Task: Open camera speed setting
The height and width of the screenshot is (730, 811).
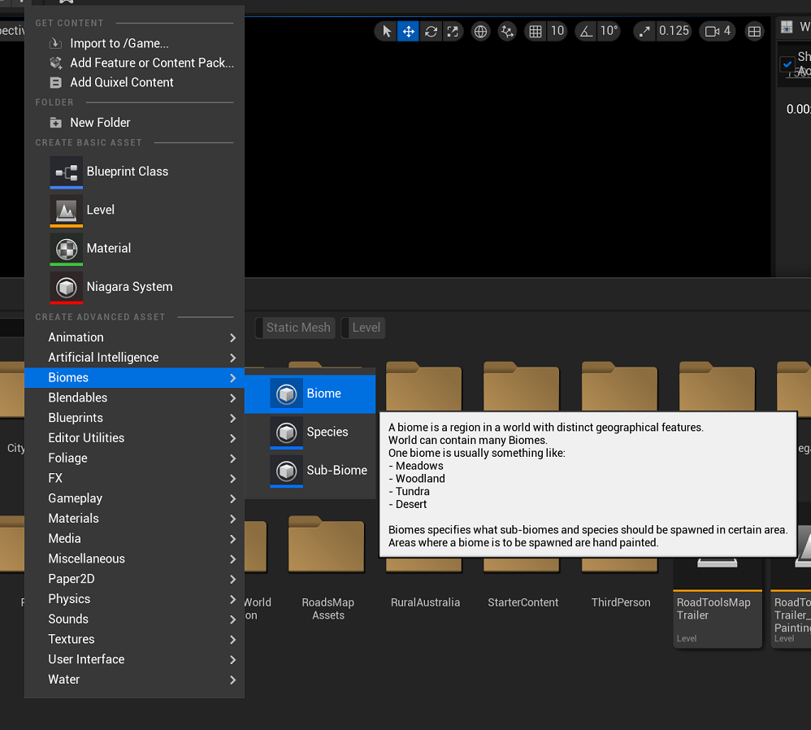Action: (718, 31)
